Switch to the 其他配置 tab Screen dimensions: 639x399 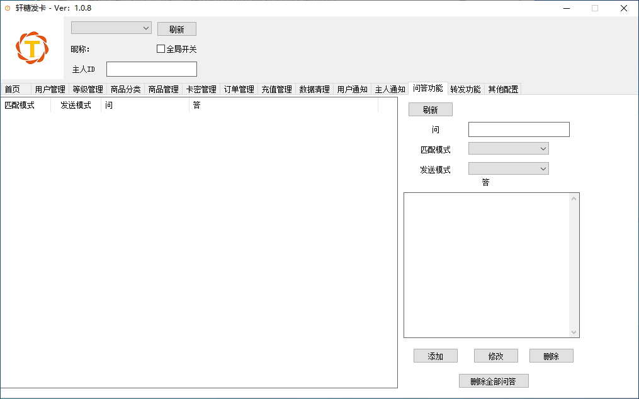503,89
